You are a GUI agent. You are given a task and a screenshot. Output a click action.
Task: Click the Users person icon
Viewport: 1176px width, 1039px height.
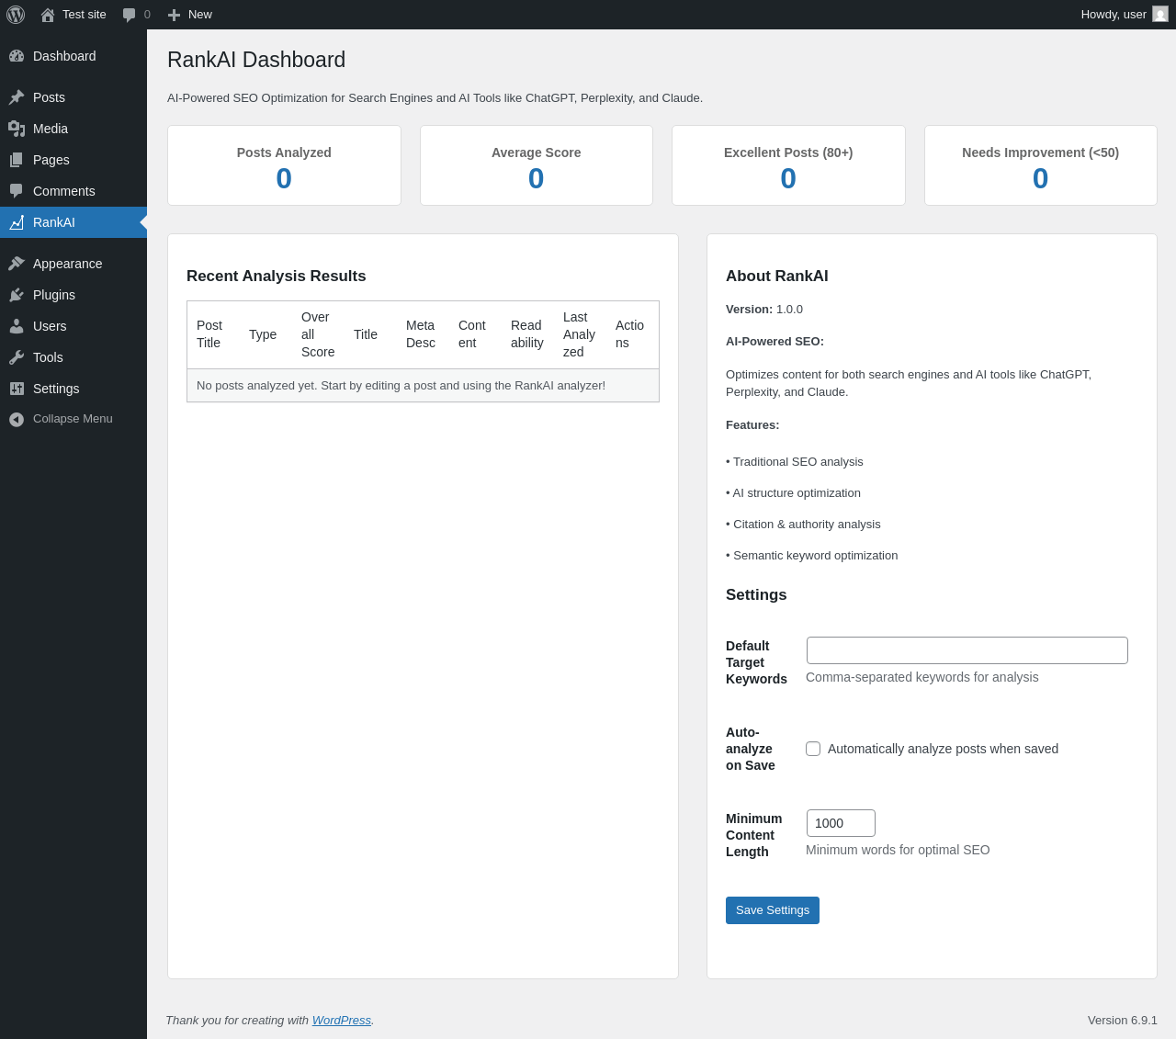point(17,326)
